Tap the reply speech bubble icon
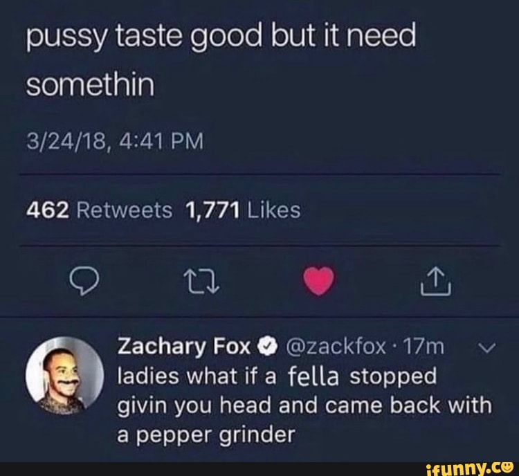The image size is (519, 476). click(x=84, y=281)
